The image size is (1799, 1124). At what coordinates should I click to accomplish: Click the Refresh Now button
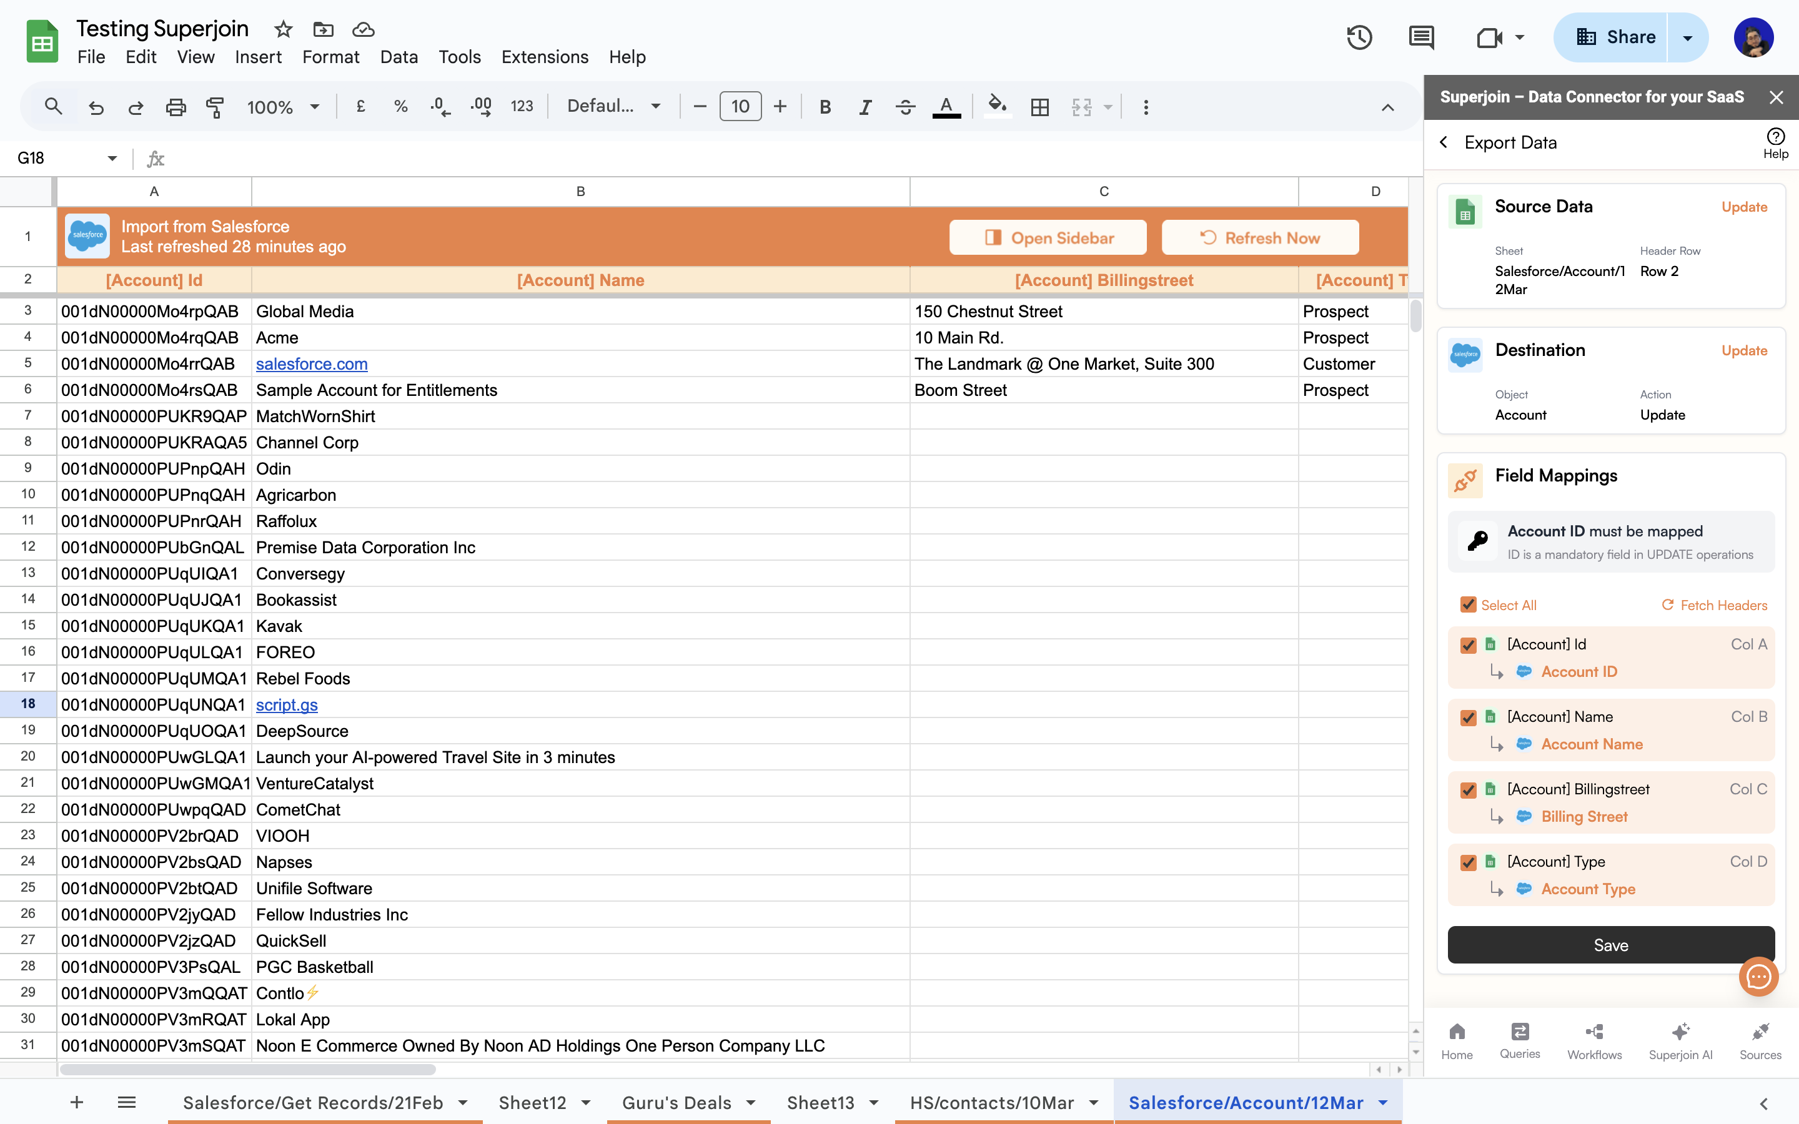click(1260, 238)
